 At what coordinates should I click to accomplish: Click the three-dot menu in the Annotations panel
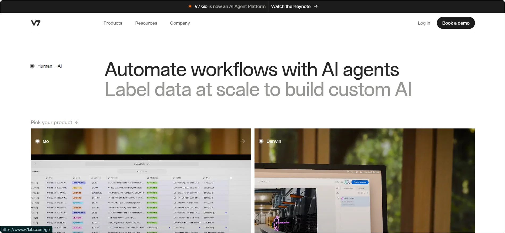(368, 193)
